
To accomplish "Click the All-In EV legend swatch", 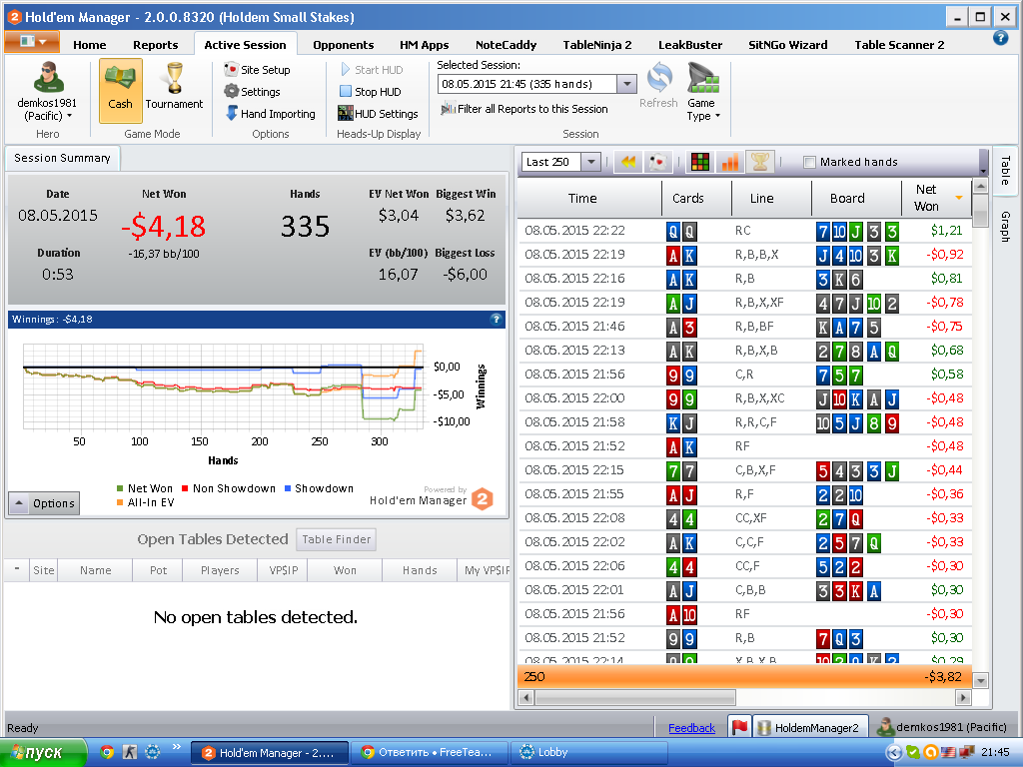I will click(x=120, y=503).
